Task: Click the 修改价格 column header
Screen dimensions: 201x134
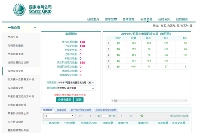Action: click(x=54, y=123)
